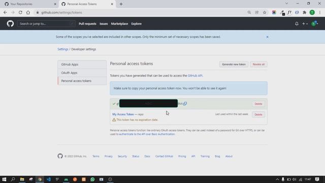Open Marketplace in header
The width and height of the screenshot is (325, 183).
tap(119, 24)
